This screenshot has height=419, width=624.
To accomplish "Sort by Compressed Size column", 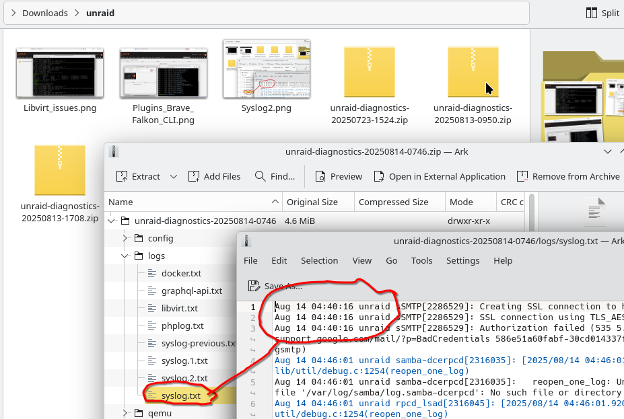I will point(400,202).
